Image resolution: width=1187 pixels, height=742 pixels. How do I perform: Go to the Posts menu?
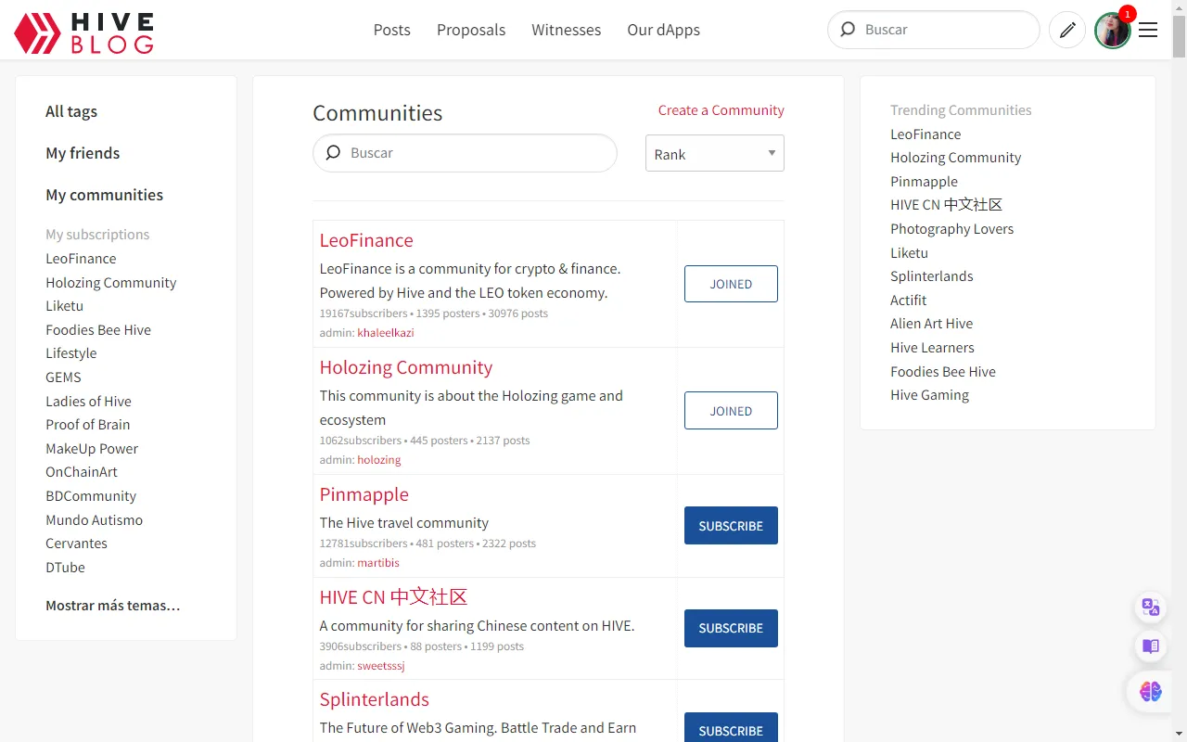[392, 30]
